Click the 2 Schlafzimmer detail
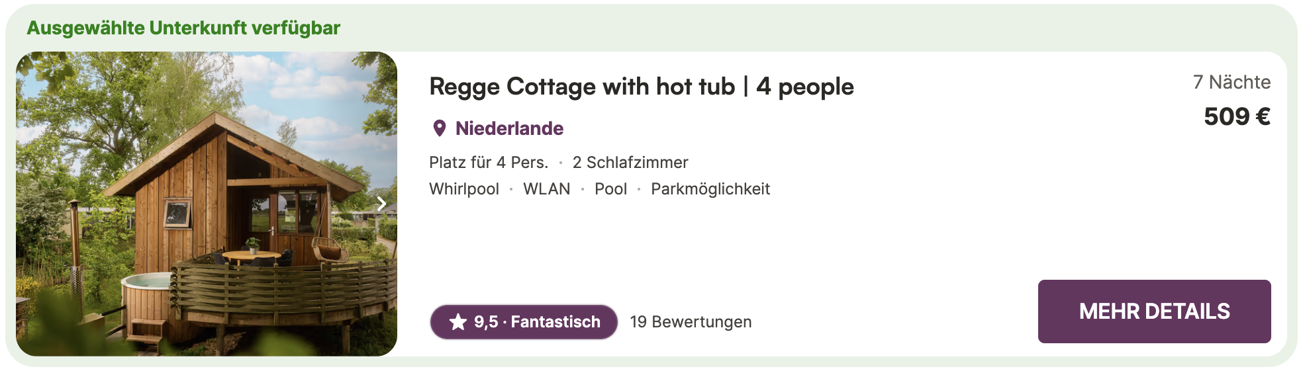 coord(630,163)
